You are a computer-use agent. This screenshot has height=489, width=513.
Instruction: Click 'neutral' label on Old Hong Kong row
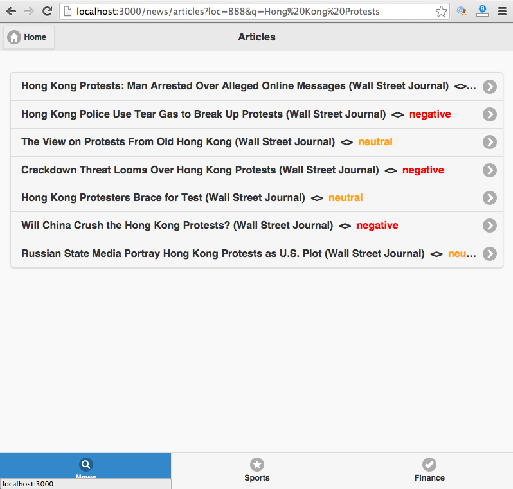(375, 142)
